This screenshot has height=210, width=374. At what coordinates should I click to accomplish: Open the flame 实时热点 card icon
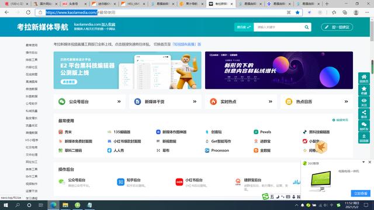coord(213,101)
